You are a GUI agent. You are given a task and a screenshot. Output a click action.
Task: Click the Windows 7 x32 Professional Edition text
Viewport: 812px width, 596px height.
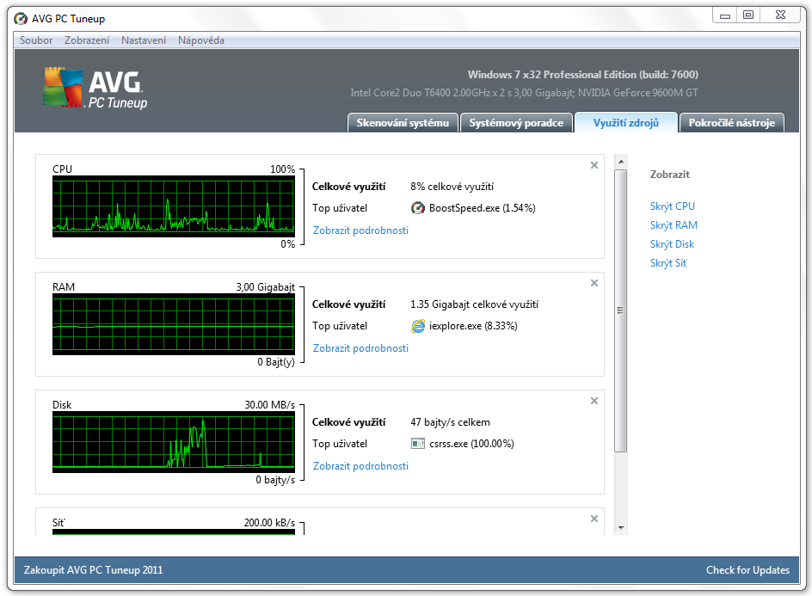coord(583,75)
